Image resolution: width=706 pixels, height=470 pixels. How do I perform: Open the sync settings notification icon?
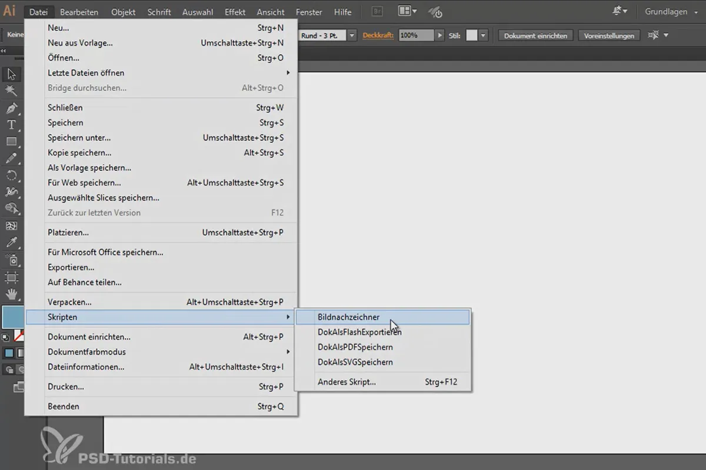click(620, 11)
